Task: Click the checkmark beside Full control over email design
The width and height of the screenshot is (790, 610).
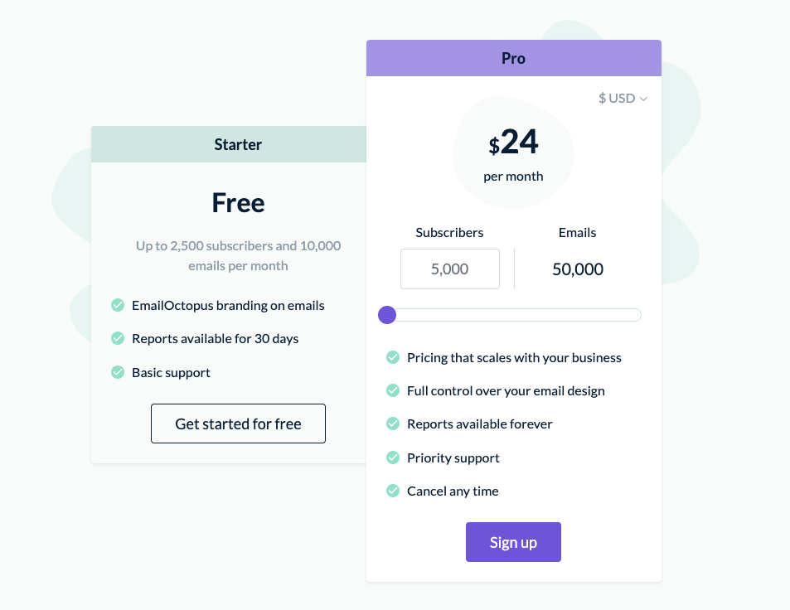Action: (392, 390)
